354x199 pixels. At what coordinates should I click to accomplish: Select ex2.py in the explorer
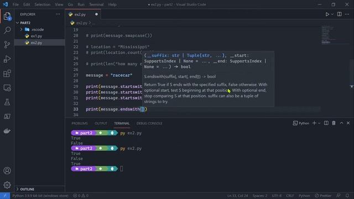click(39, 43)
